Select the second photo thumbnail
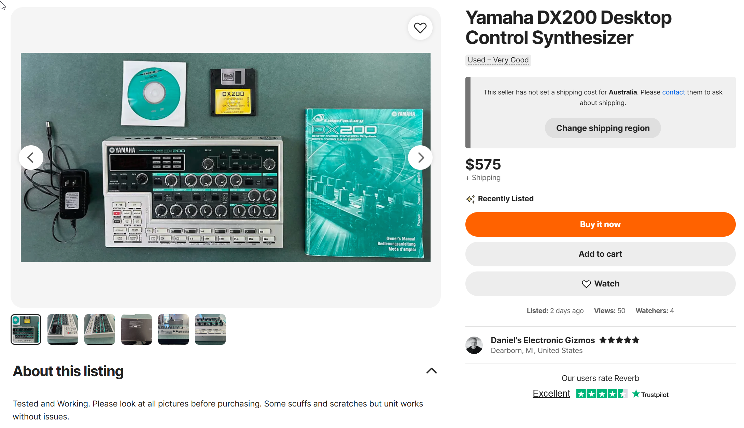Screen dimensions: 744x428 63,329
